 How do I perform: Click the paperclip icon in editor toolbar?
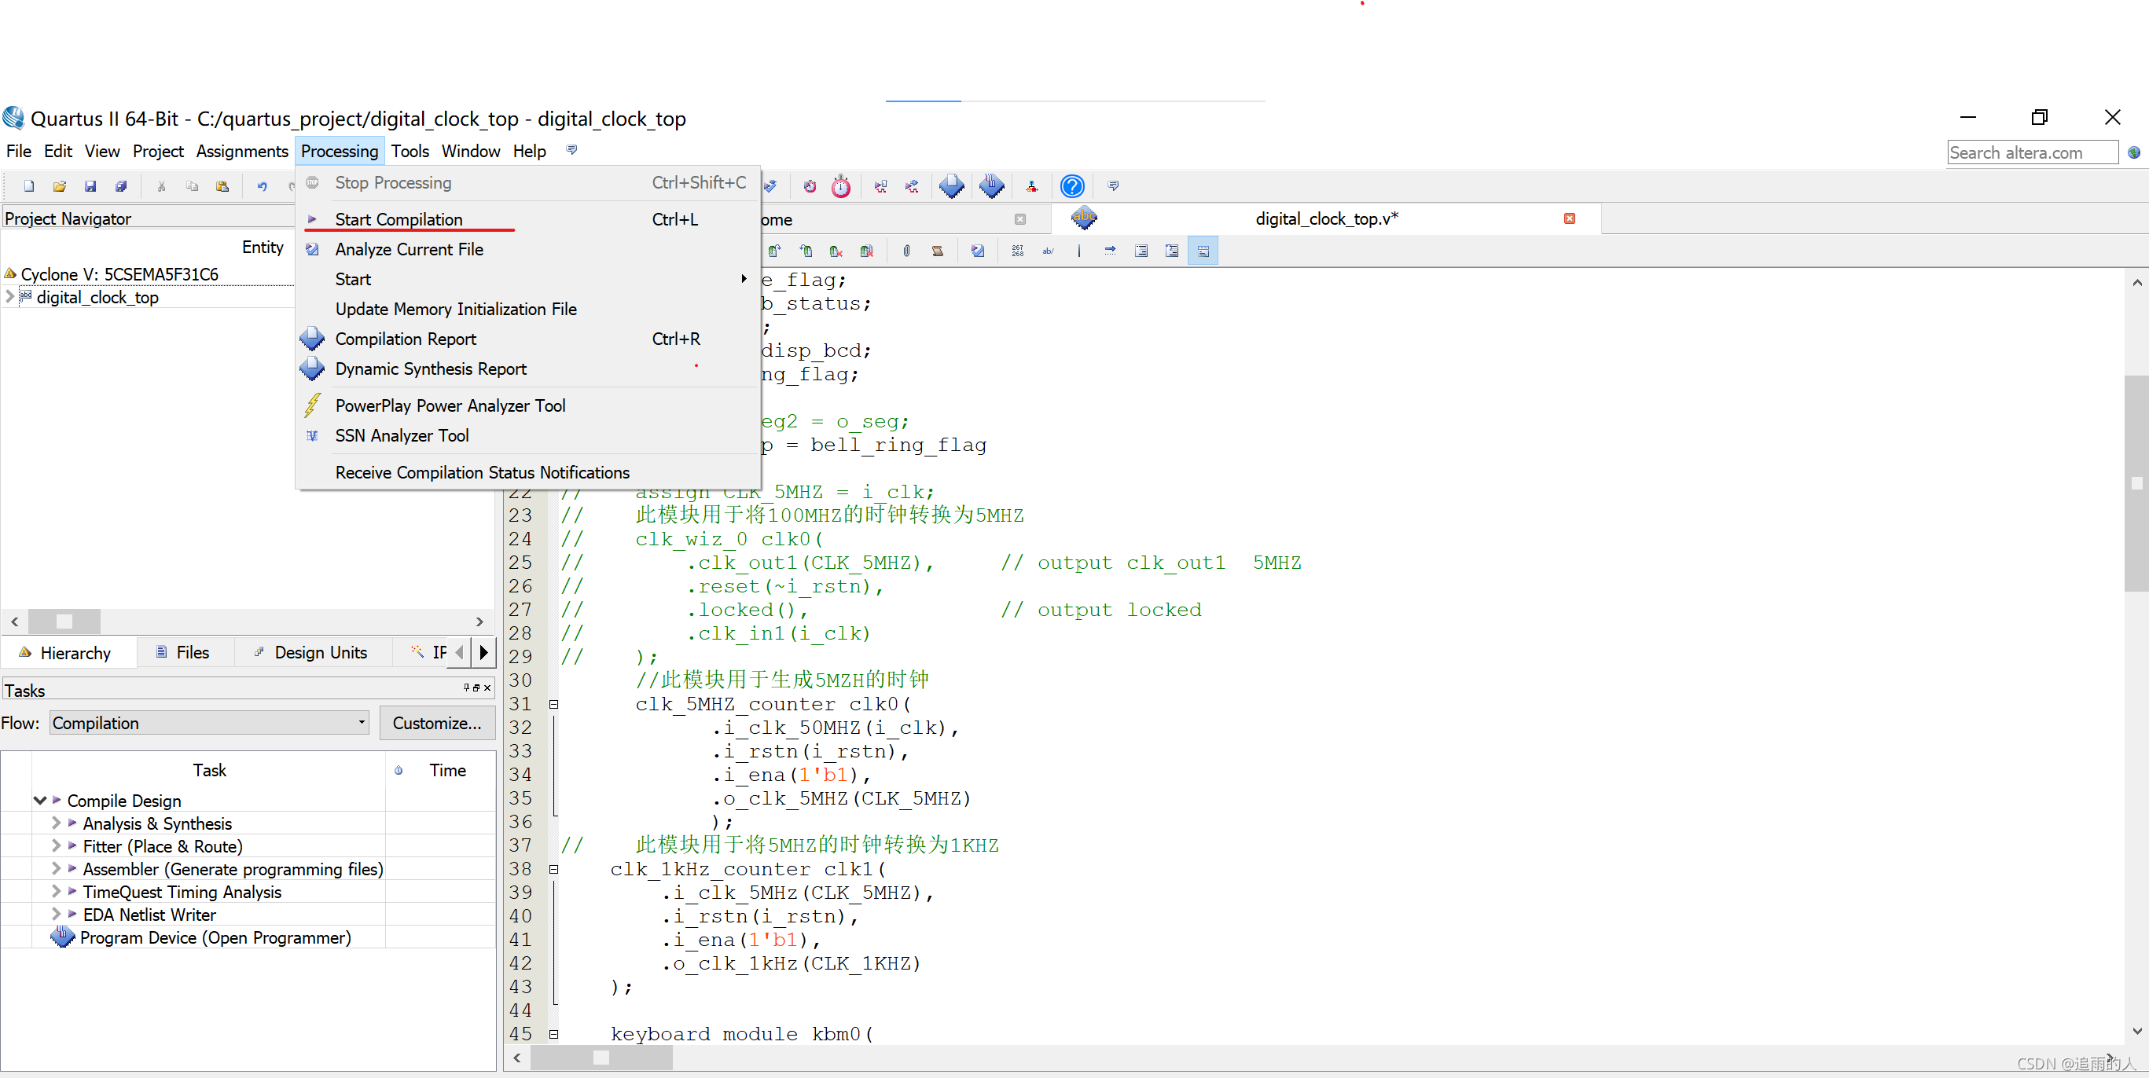[x=906, y=251]
